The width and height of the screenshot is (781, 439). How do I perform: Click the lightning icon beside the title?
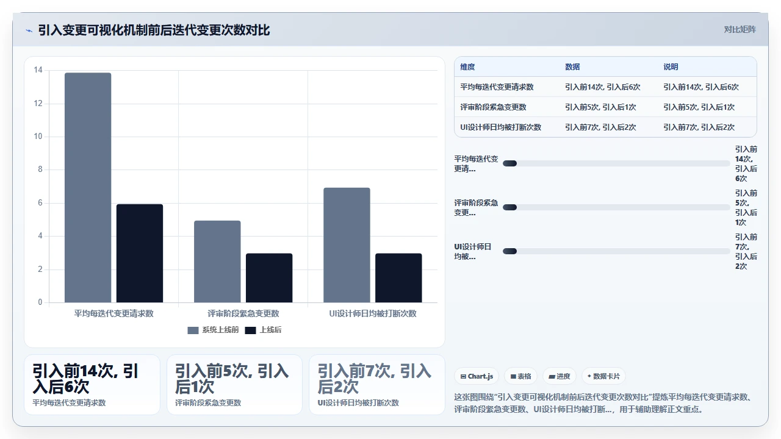pos(29,30)
